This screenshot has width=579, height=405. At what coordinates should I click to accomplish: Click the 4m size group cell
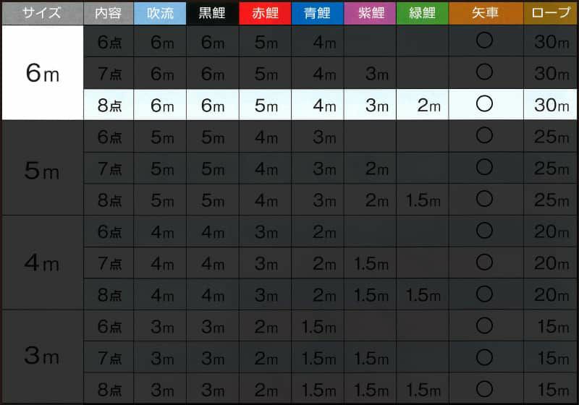point(41,263)
